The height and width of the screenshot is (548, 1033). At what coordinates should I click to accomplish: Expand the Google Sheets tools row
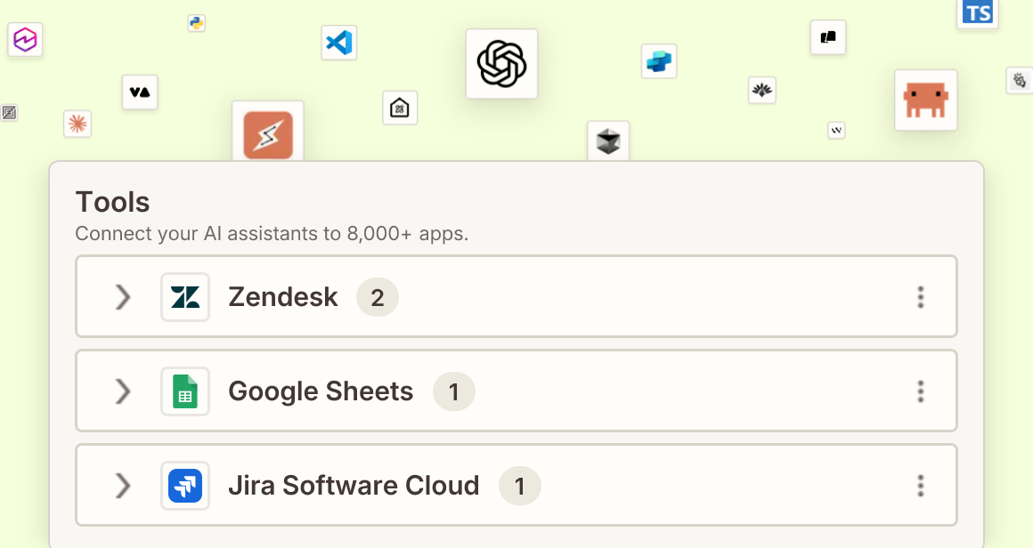click(123, 391)
